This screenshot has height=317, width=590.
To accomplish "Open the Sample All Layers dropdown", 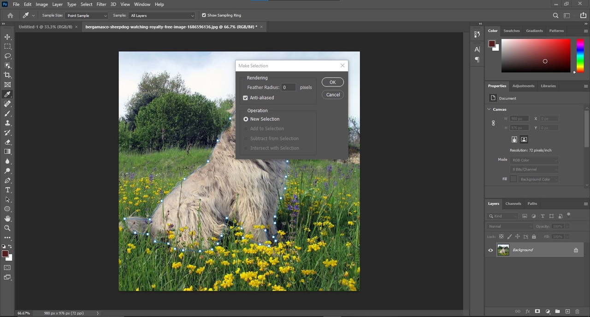I will tap(162, 16).
